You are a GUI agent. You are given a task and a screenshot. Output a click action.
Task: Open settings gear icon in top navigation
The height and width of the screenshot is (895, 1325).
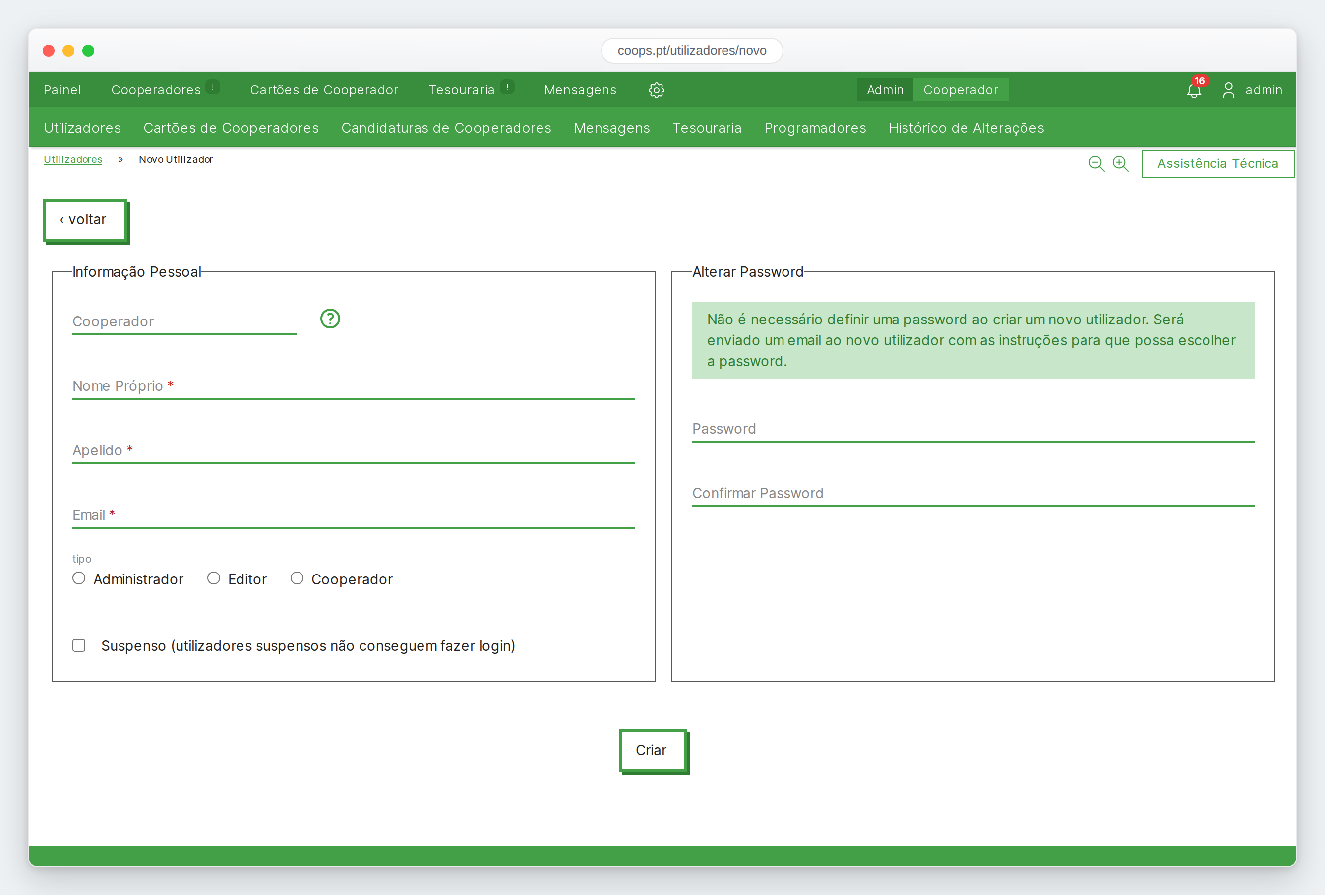point(656,90)
